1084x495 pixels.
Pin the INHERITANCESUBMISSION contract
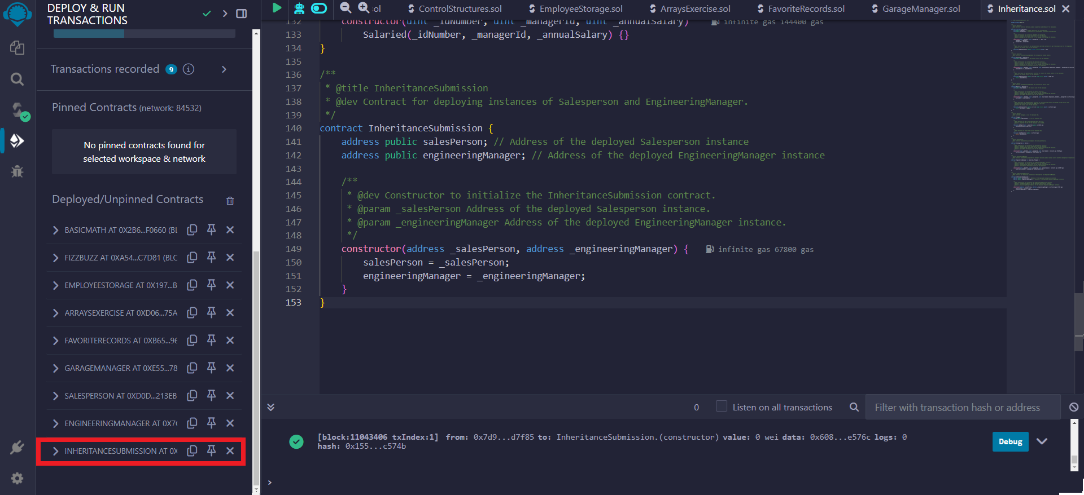tap(211, 450)
